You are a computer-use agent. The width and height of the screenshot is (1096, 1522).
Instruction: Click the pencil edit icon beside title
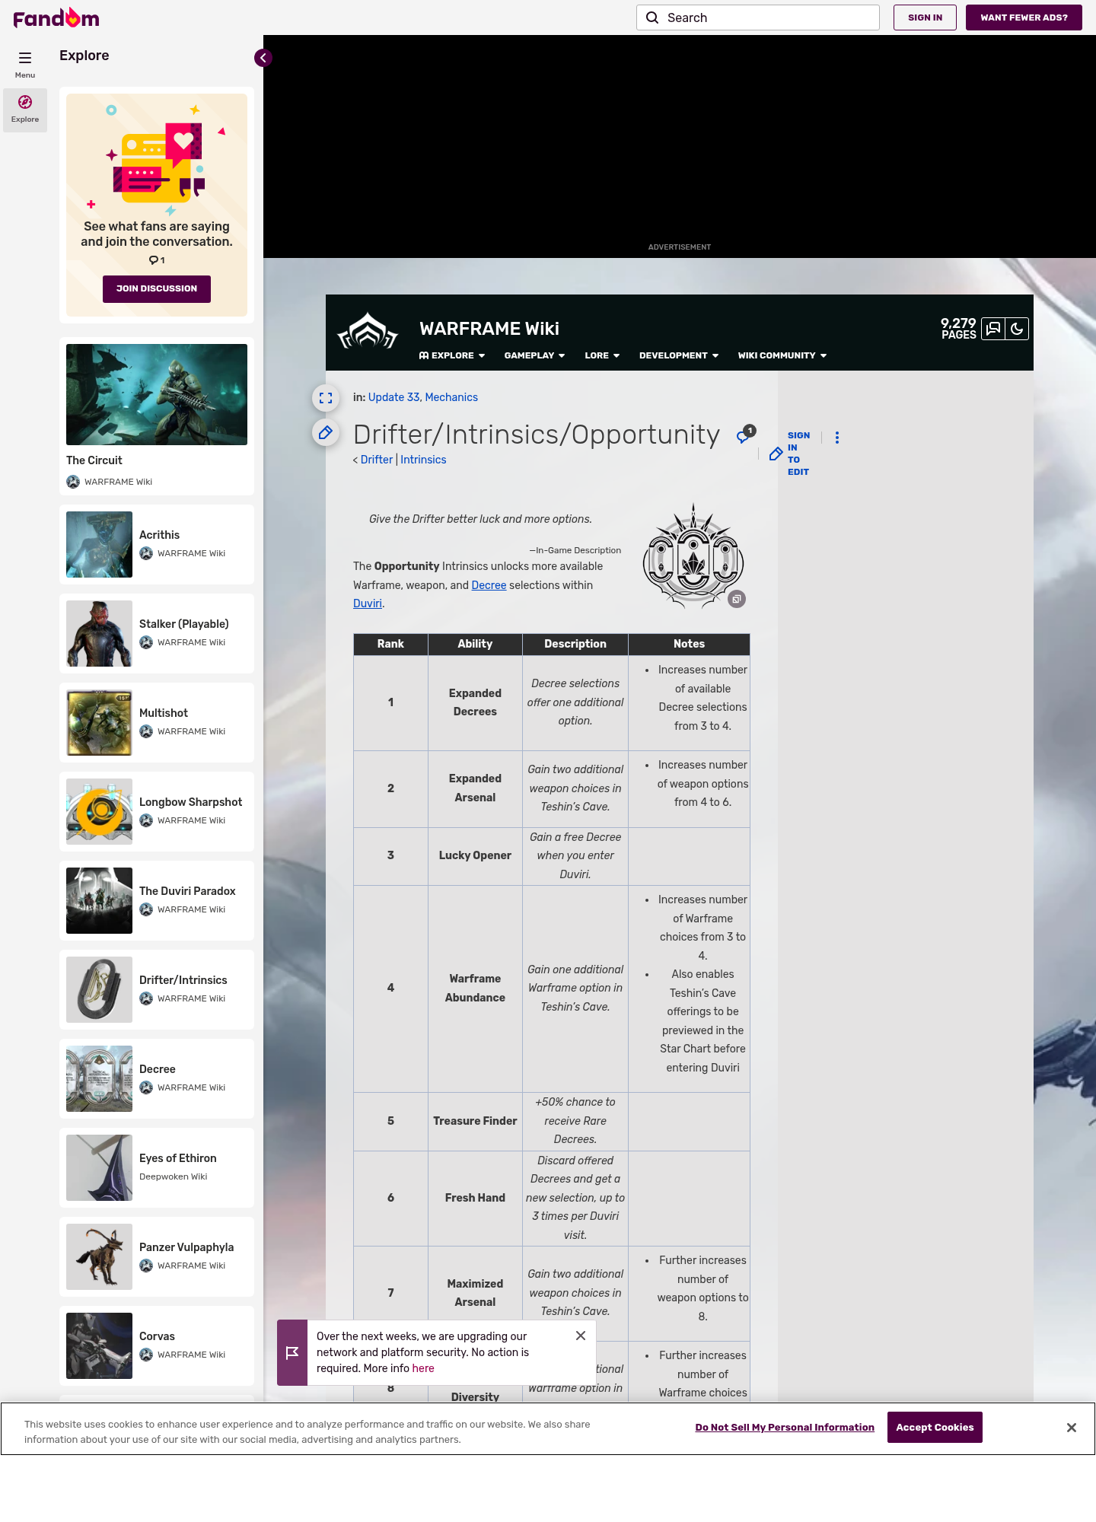326,433
